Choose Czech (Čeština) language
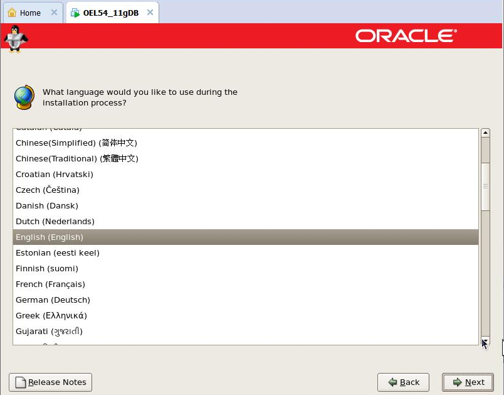Screen dimensions: 504x395 pyautogui.click(x=246, y=190)
